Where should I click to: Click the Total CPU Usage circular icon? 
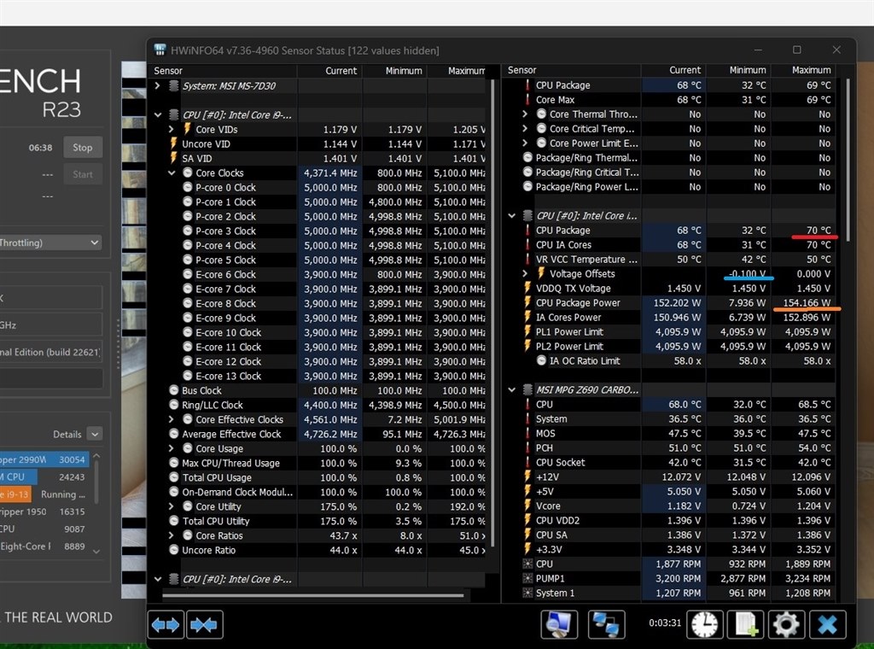pos(174,477)
